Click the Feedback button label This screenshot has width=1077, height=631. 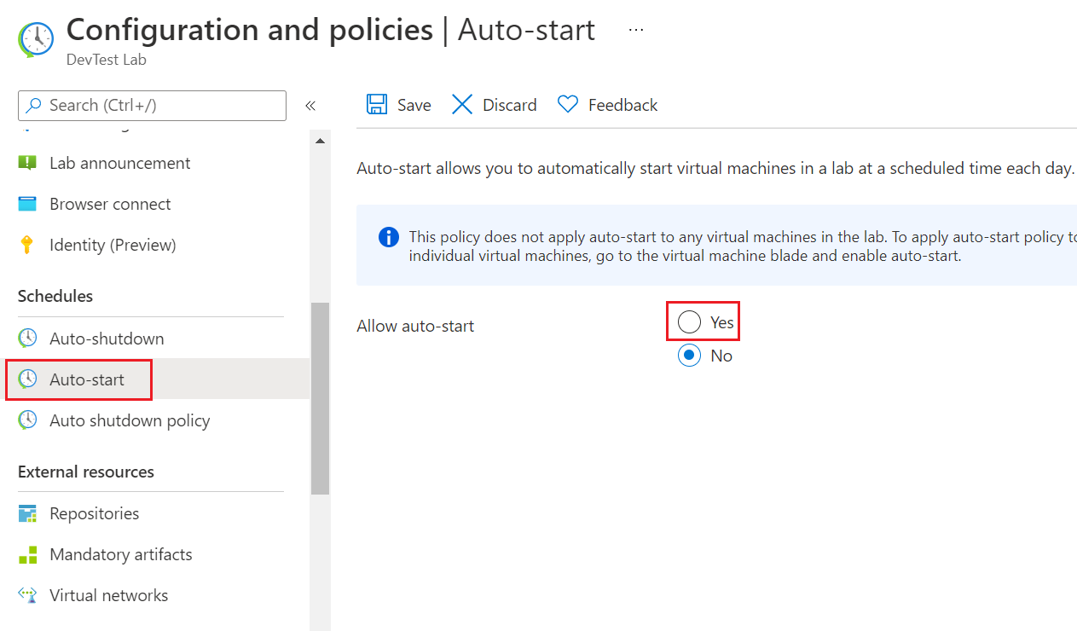[x=622, y=105]
